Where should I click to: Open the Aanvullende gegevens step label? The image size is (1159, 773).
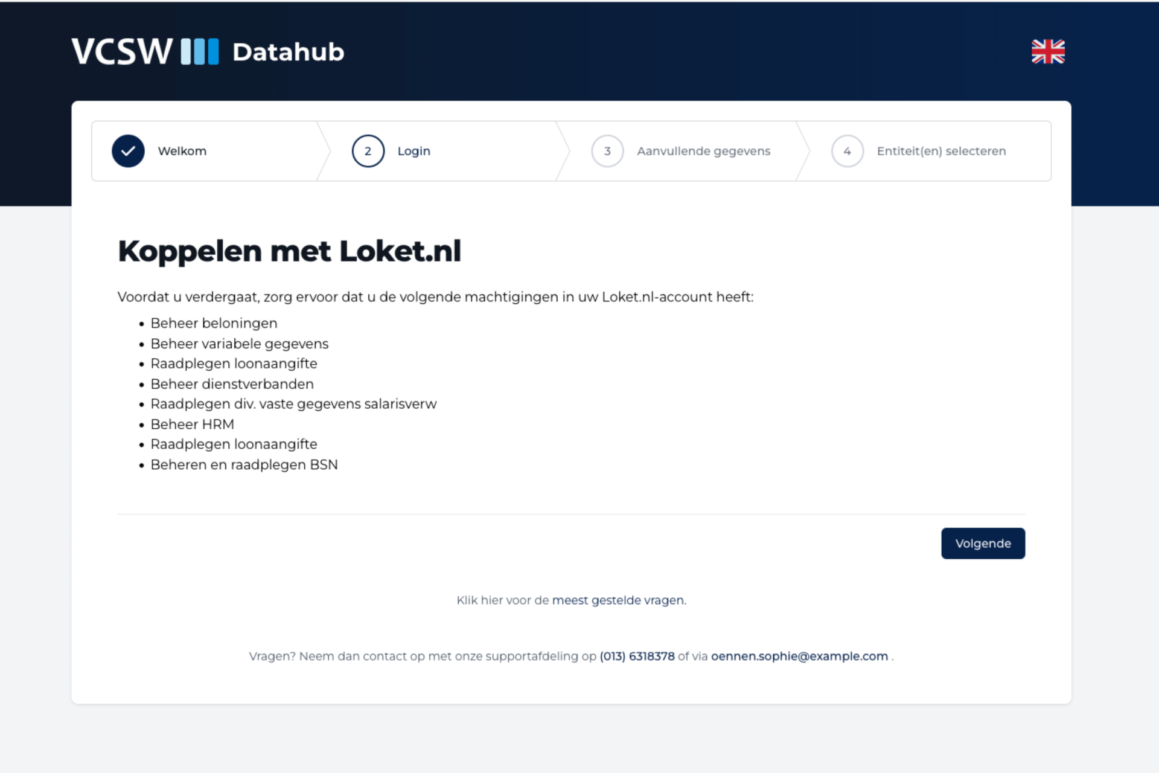pyautogui.click(x=704, y=151)
